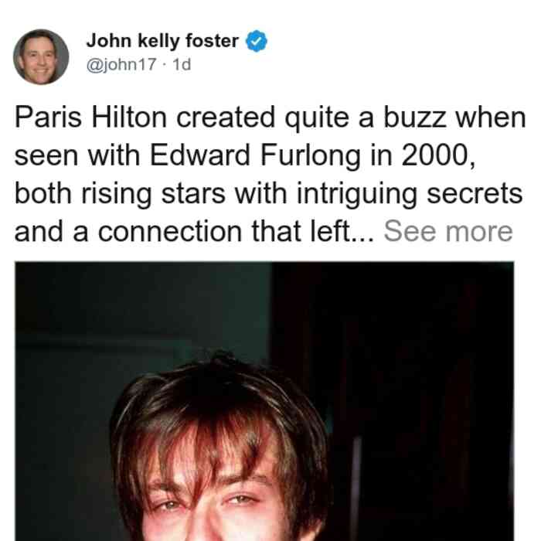
Task: Open the attached post photo
Action: (264, 401)
